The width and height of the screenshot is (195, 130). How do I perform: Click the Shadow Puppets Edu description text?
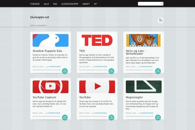[50, 57]
